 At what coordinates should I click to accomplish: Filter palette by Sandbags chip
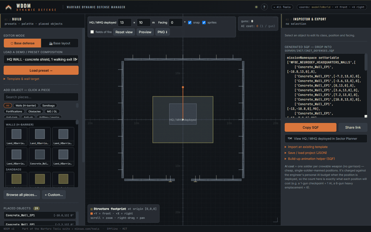pyautogui.click(x=48, y=106)
